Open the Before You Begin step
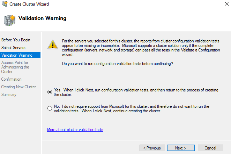The height and width of the screenshot is (154, 231). (16, 40)
